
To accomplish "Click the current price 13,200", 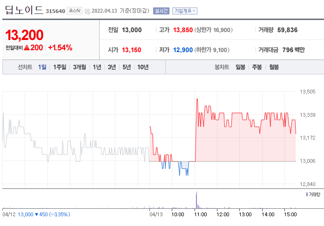I will click(24, 35).
